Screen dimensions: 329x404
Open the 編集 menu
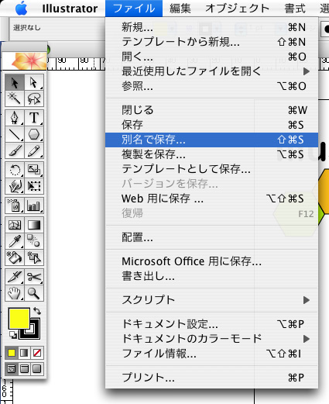click(180, 9)
